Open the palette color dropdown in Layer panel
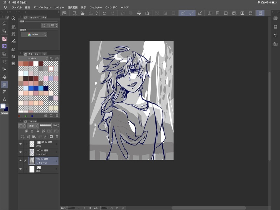The width and height of the screenshot is (280, 210). pyautogui.click(x=22, y=126)
